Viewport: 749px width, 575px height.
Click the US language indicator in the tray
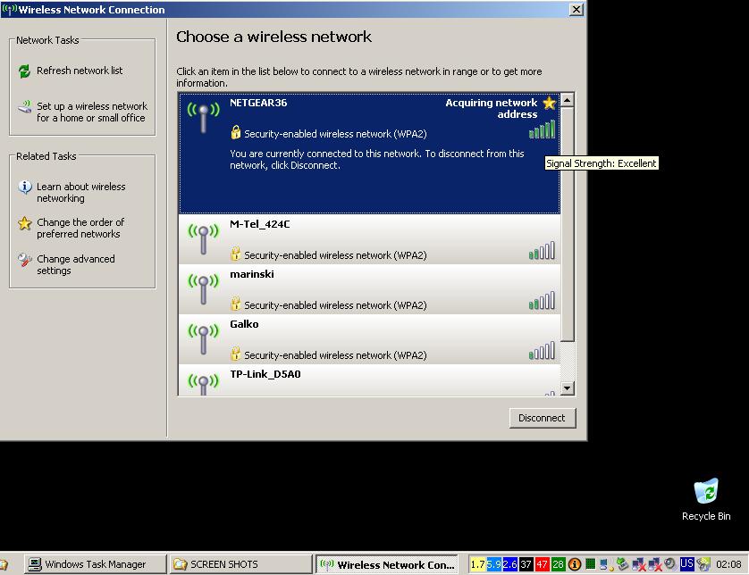[x=686, y=564]
